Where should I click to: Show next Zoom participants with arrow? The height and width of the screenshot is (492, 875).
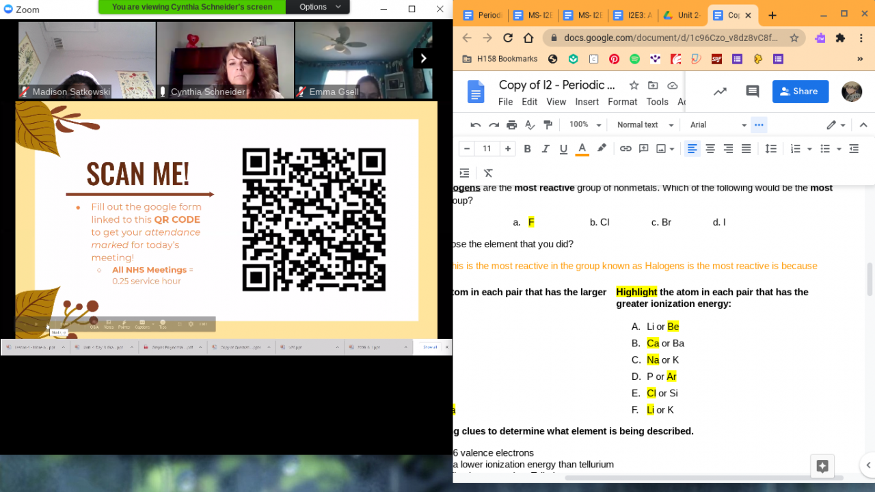pyautogui.click(x=423, y=58)
